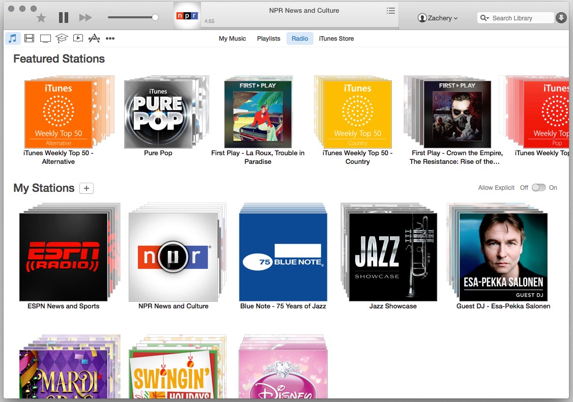
Task: Open the Zachery account dropdown
Action: click(x=438, y=18)
